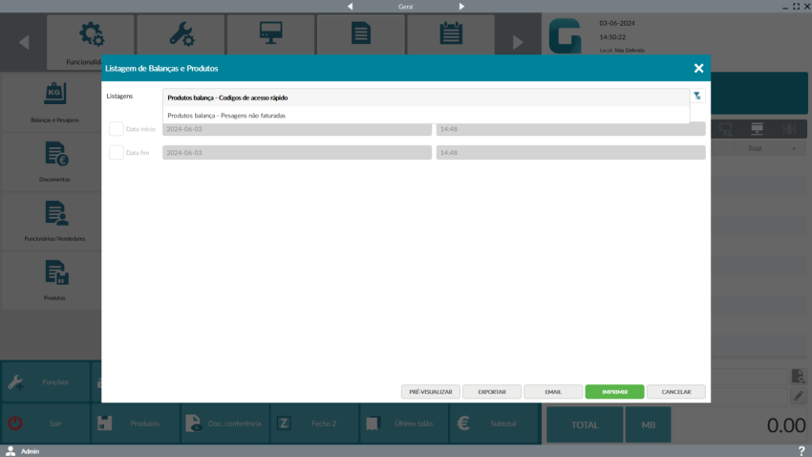The image size is (812, 457).
Task: Click the Data fim date input field
Action: (x=296, y=153)
